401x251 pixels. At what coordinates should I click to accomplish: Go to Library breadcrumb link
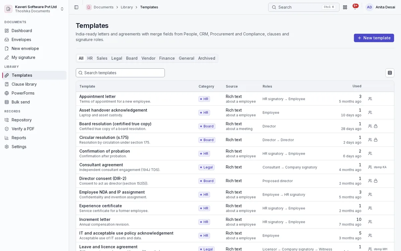pyautogui.click(x=127, y=7)
